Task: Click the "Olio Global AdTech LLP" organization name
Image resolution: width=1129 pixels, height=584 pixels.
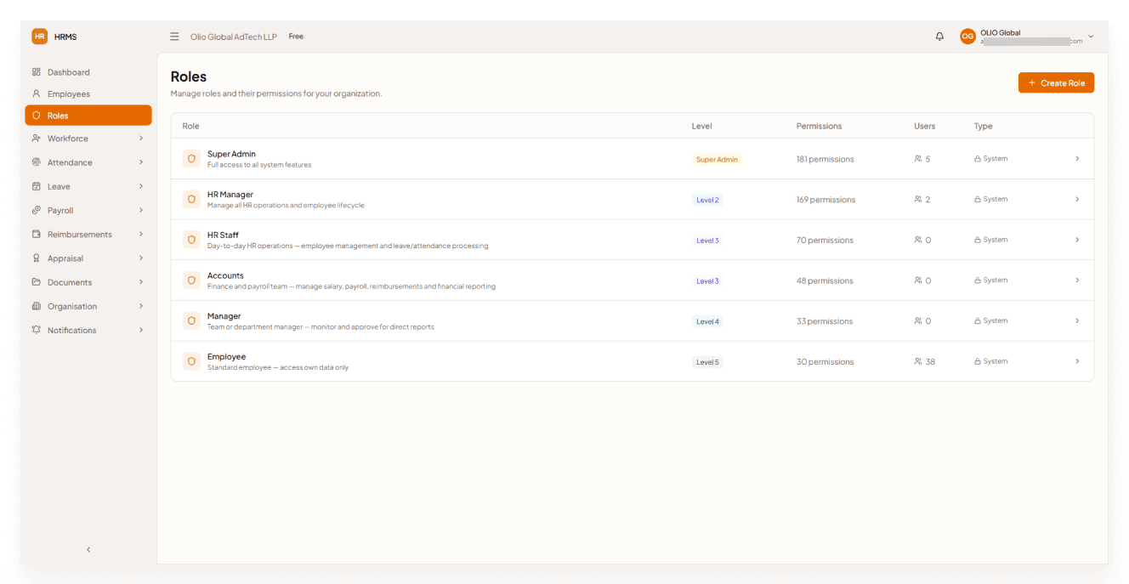Action: click(234, 37)
